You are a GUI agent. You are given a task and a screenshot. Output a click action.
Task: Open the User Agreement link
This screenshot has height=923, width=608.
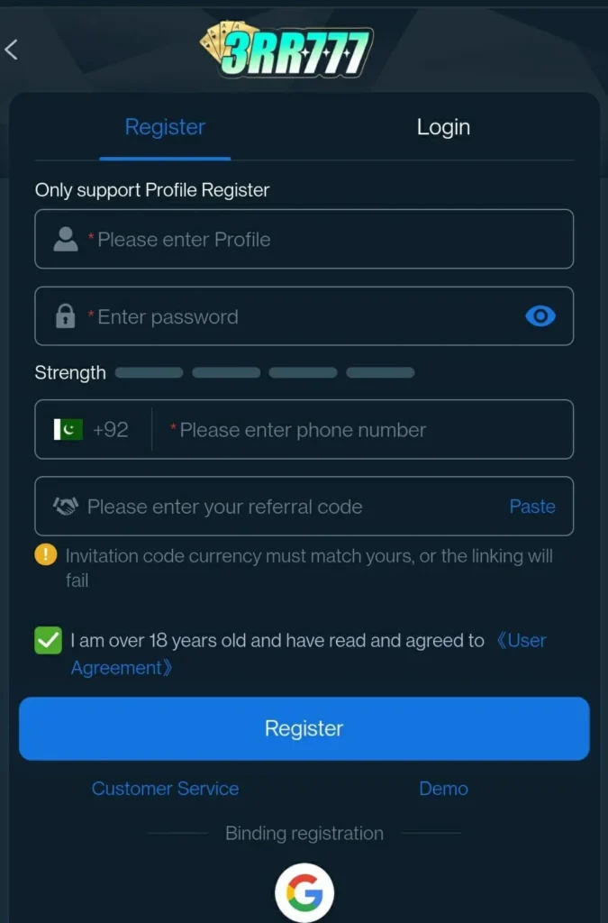pos(309,654)
